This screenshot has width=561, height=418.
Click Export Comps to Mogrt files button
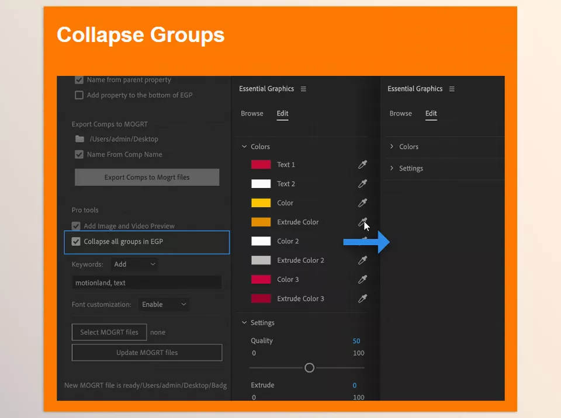pyautogui.click(x=147, y=177)
